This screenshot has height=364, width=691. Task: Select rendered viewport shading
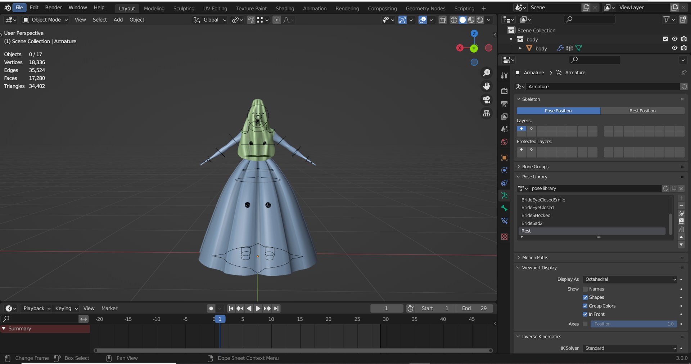pyautogui.click(x=480, y=20)
